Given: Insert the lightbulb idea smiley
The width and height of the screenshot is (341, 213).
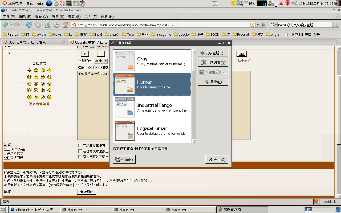Looking at the screenshot, I should click(43, 97).
